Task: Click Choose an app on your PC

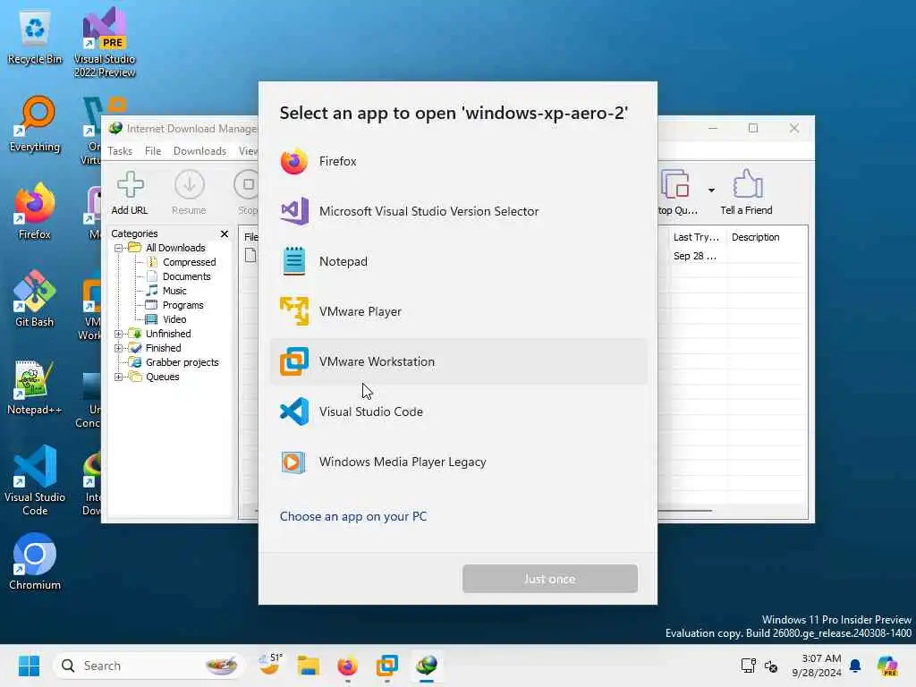Action: point(352,516)
